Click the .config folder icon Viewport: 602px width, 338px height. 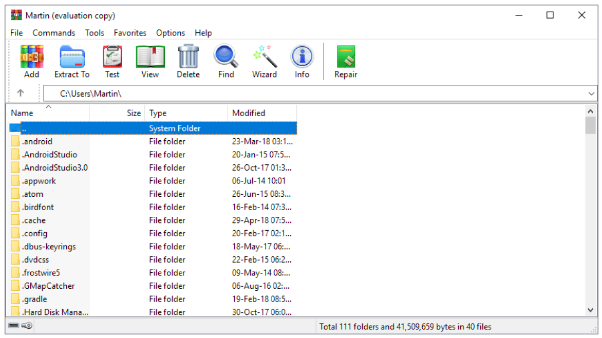click(15, 233)
